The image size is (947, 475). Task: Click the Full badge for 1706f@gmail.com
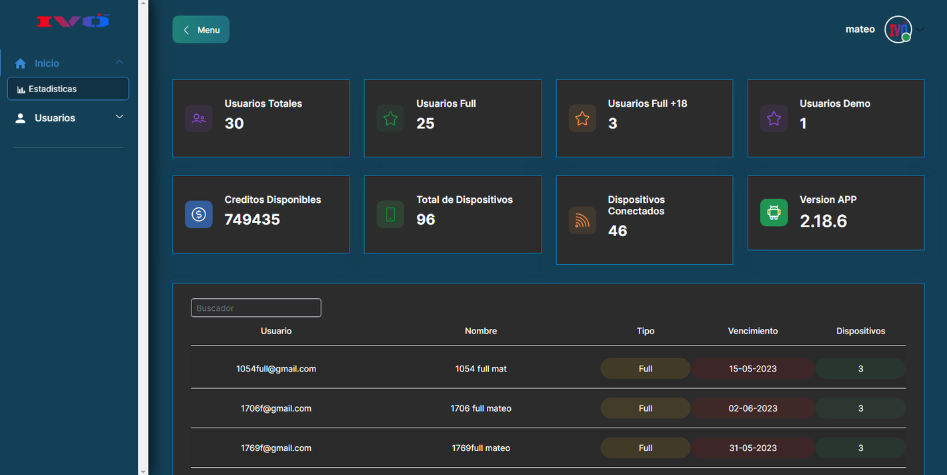pyautogui.click(x=646, y=408)
